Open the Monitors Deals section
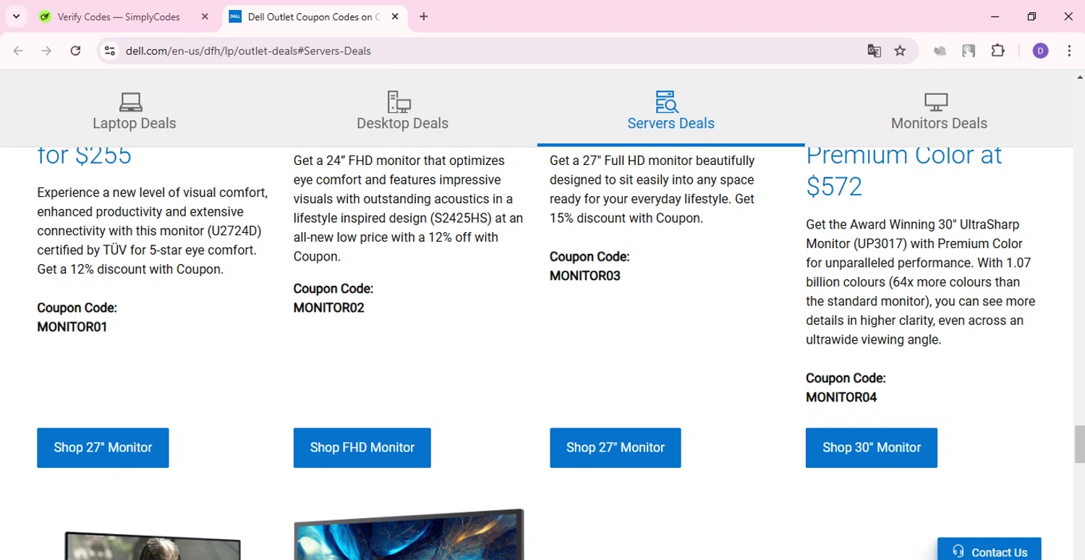 click(939, 123)
